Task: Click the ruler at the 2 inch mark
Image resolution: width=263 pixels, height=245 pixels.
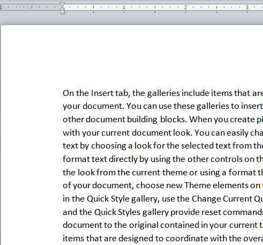Action: click(185, 8)
